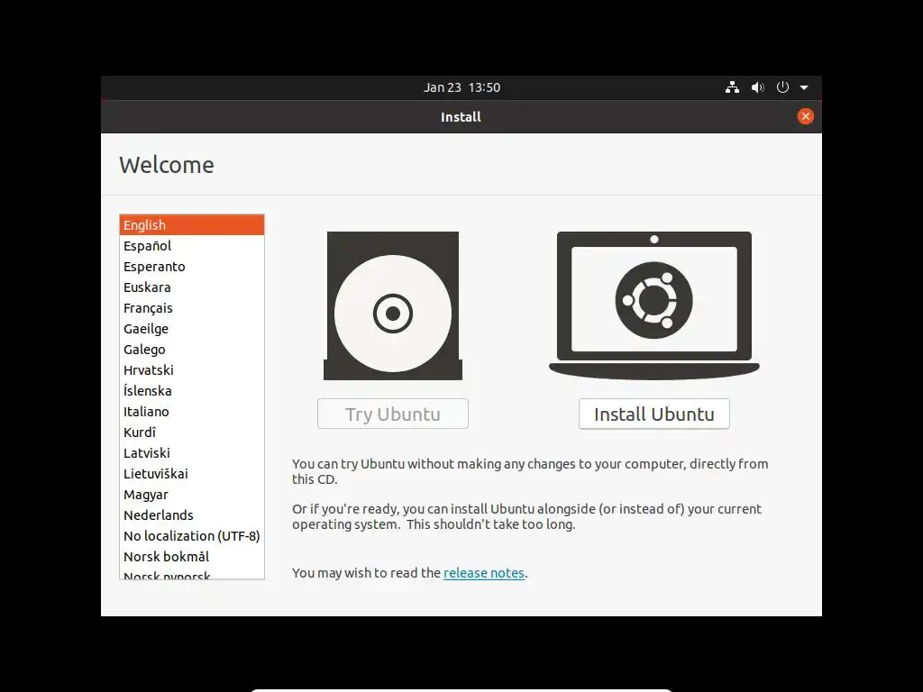Select No localization (UTF-8) entry

[x=192, y=535]
